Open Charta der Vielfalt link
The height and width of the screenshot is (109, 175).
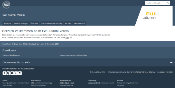(x=23, y=83)
